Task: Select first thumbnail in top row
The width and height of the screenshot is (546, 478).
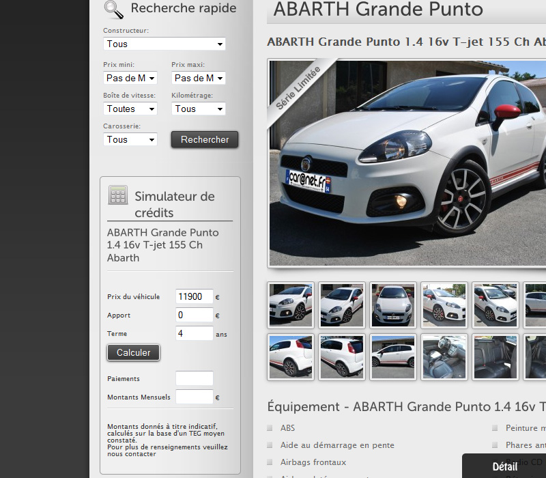Action: pyautogui.click(x=291, y=305)
